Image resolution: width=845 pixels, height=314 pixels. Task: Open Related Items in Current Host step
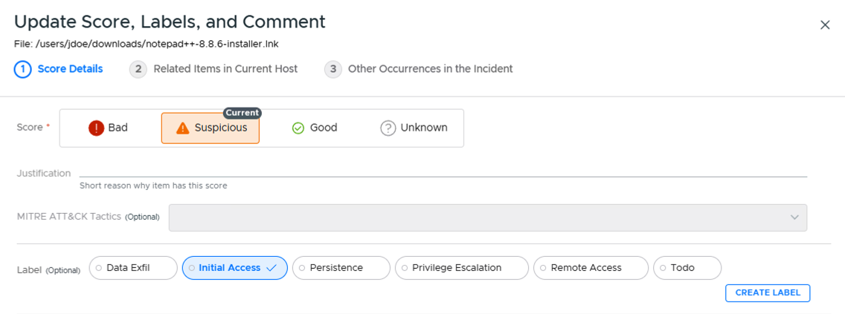pos(214,69)
